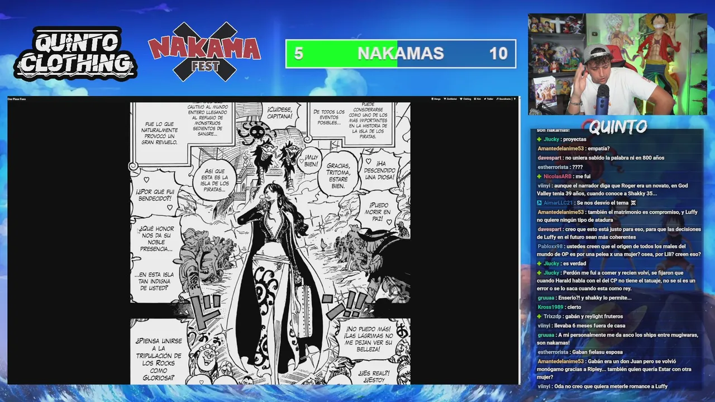Open the Clothing link in site header

point(465,99)
